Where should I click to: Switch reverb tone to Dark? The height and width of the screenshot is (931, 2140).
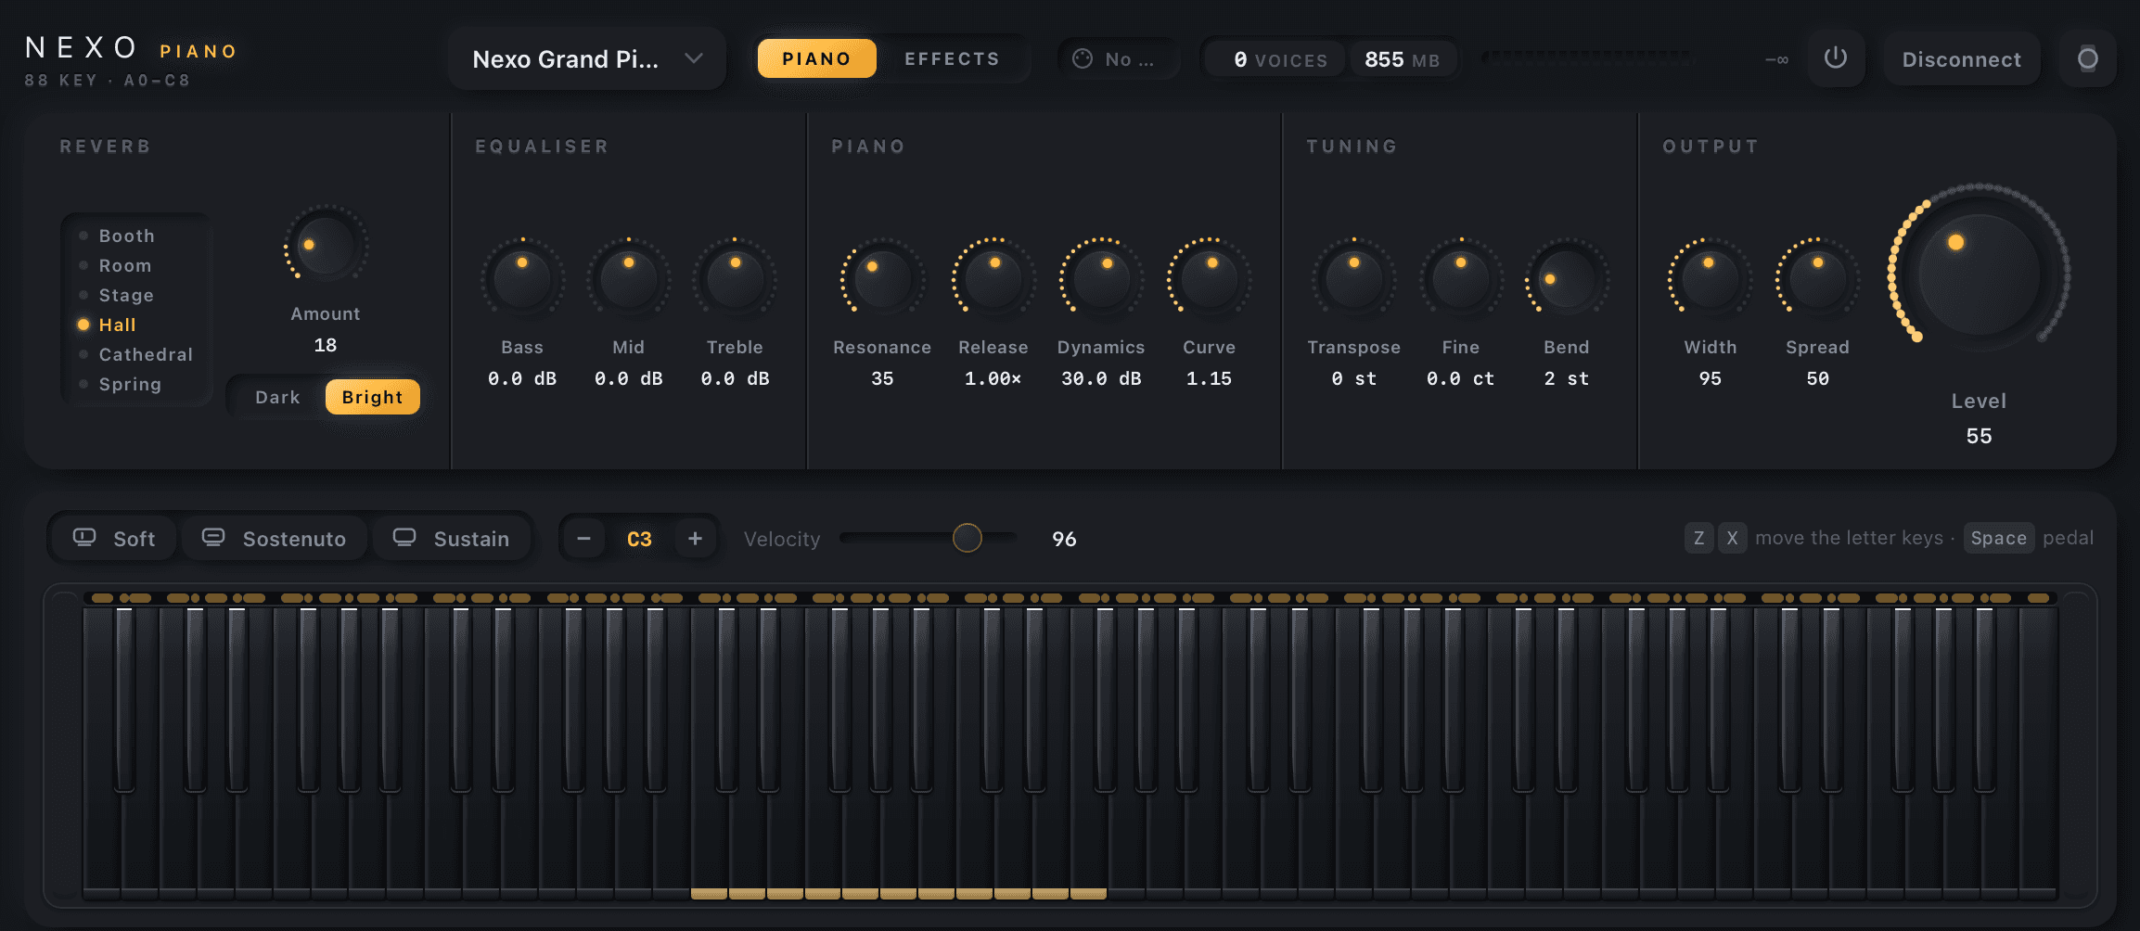277,397
